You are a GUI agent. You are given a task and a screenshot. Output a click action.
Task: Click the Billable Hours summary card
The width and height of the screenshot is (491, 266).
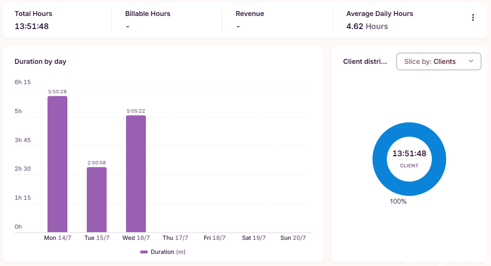coord(167,20)
